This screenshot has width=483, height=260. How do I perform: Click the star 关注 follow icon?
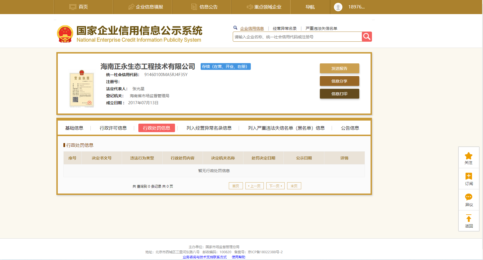click(469, 156)
